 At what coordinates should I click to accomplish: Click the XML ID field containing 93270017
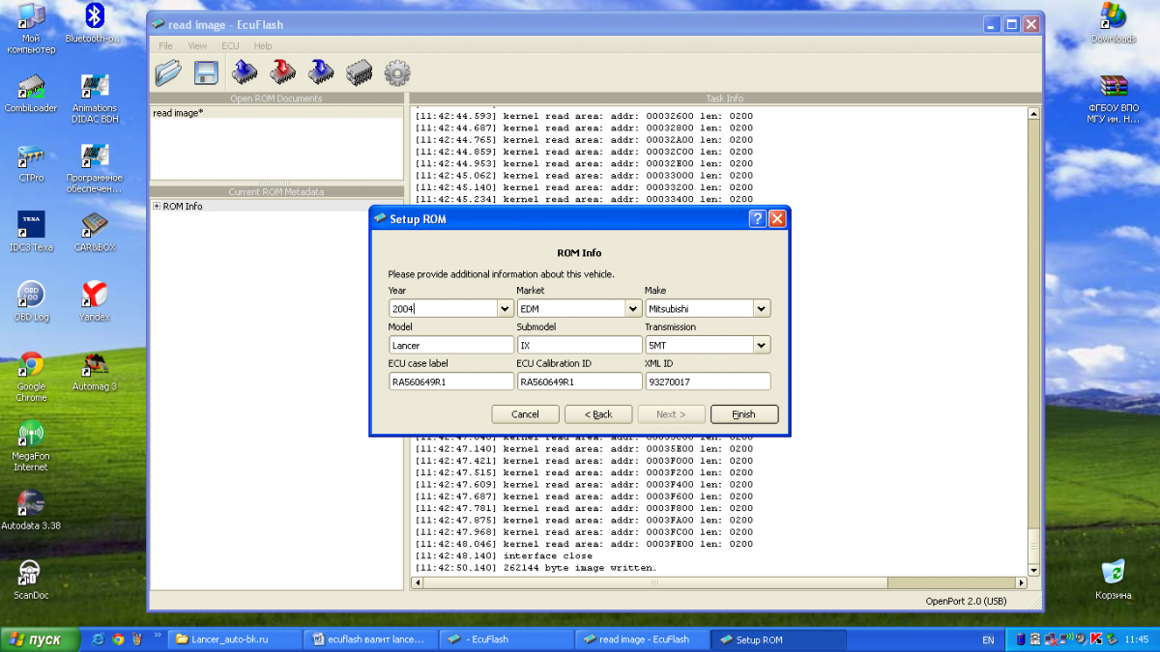pyautogui.click(x=708, y=382)
